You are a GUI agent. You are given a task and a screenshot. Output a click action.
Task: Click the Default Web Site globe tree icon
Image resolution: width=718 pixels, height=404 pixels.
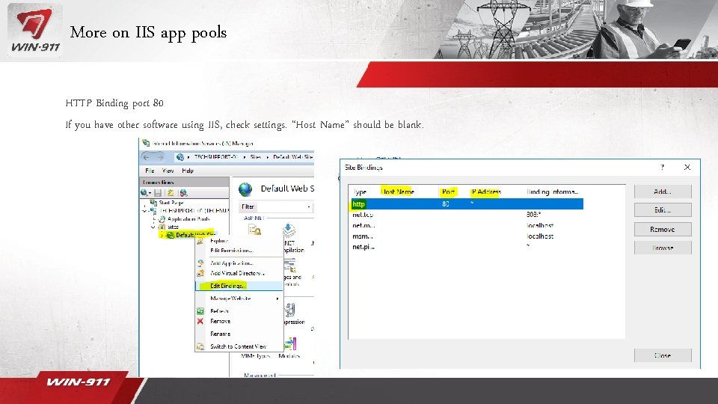[x=171, y=235]
